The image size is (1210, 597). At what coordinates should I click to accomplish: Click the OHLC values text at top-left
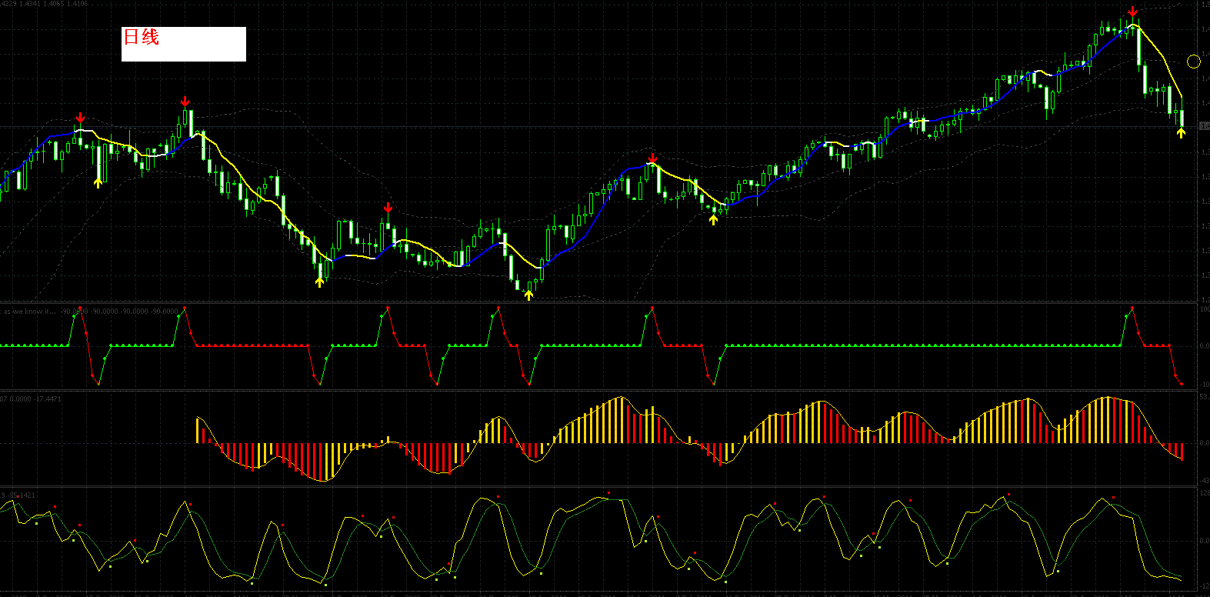44,4
